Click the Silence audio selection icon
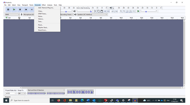The image size is (190, 105). pyautogui.click(x=108, y=11)
